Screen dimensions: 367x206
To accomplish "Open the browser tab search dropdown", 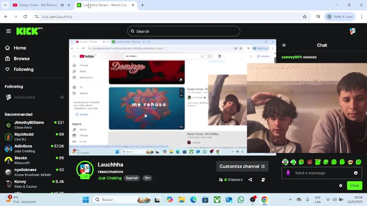I will pos(5,5).
